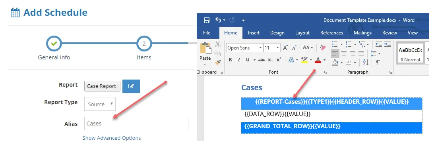Toggle Align Right paragraph alignment
The image size is (436, 152).
353,53
